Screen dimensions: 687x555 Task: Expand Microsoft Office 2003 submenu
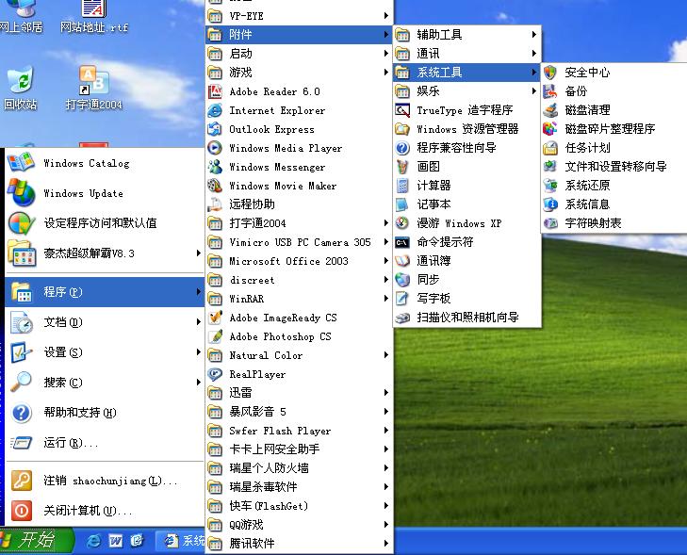tap(300, 261)
